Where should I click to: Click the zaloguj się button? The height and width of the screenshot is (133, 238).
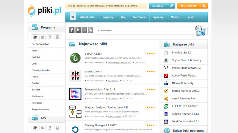[x=162, y=6]
